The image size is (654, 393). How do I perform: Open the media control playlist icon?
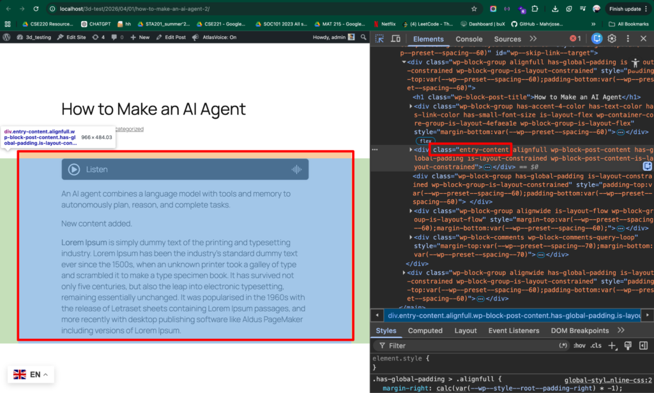(x=582, y=9)
